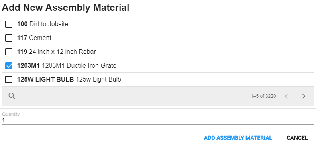Click into the Quantity input field

(158, 120)
